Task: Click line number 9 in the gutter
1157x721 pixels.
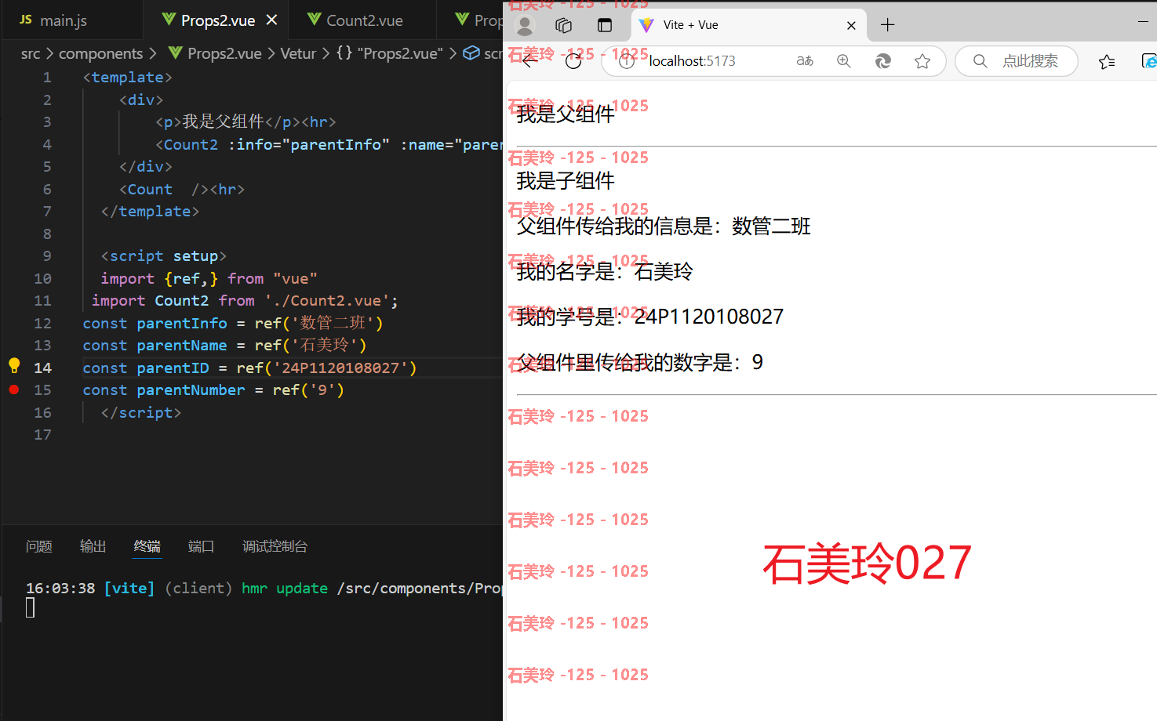Action: point(47,256)
